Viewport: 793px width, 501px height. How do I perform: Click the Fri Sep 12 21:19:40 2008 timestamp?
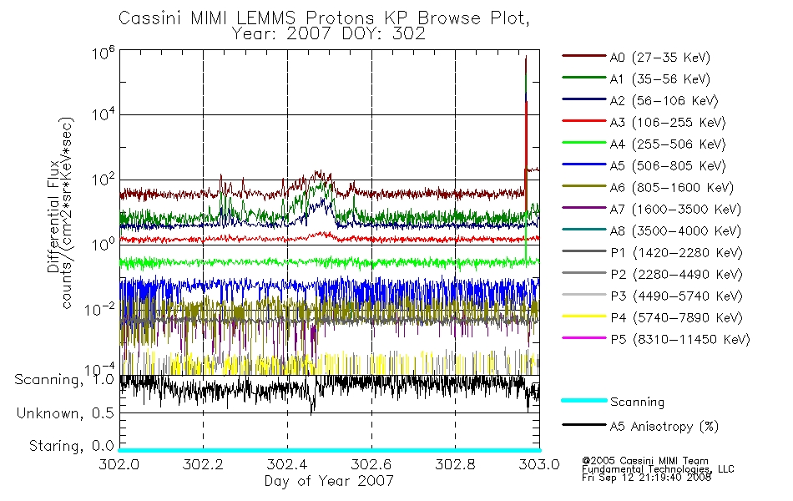click(646, 478)
